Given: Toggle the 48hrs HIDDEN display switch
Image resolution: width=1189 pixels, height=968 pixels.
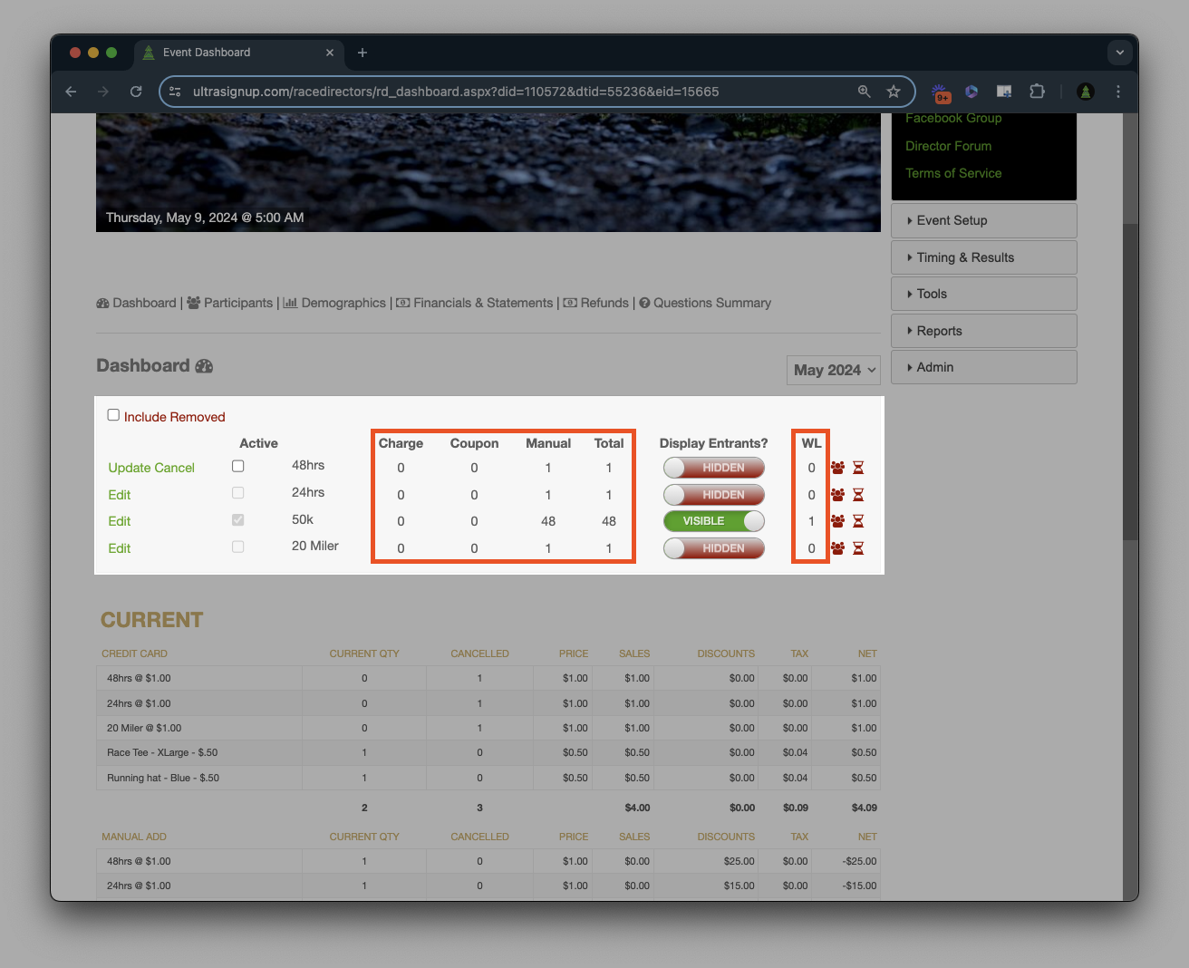Looking at the screenshot, I should click(x=714, y=468).
